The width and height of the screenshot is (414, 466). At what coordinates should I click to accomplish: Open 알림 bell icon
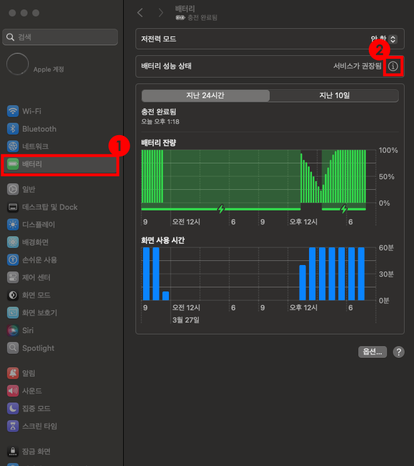[x=13, y=373]
